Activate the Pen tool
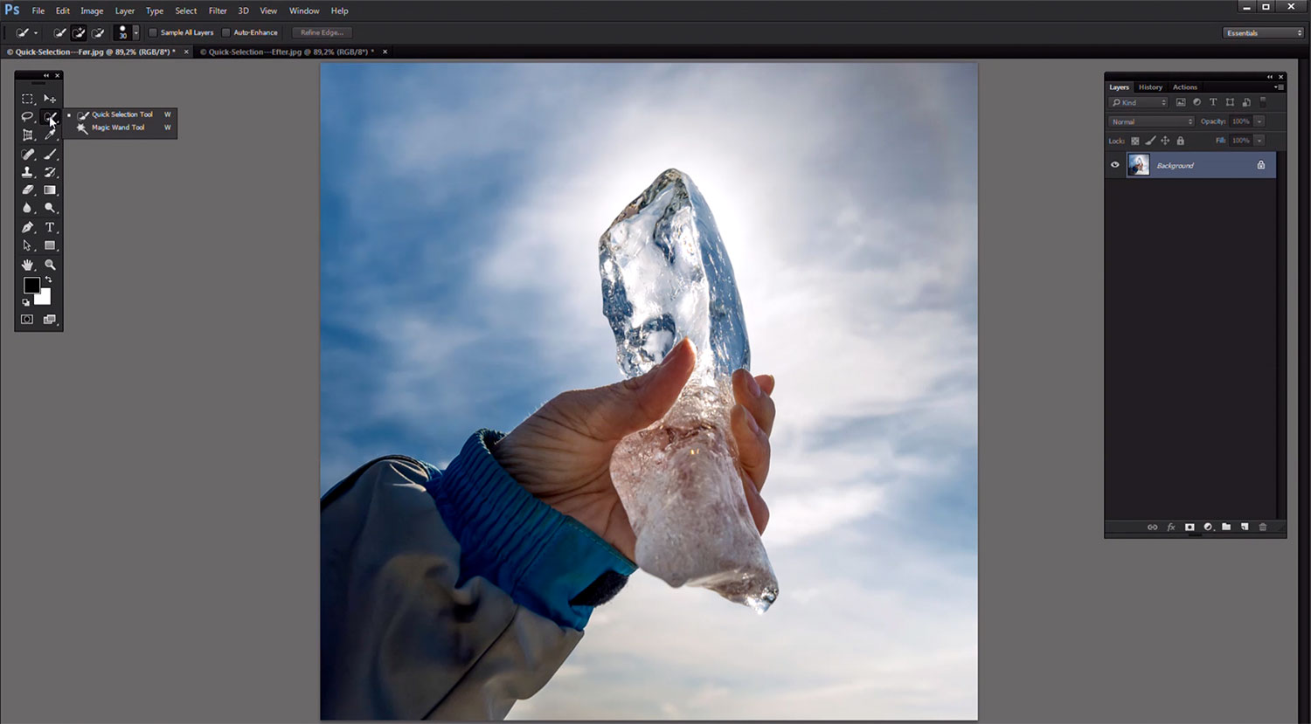Screen dimensions: 1311x724 pyautogui.click(x=27, y=227)
